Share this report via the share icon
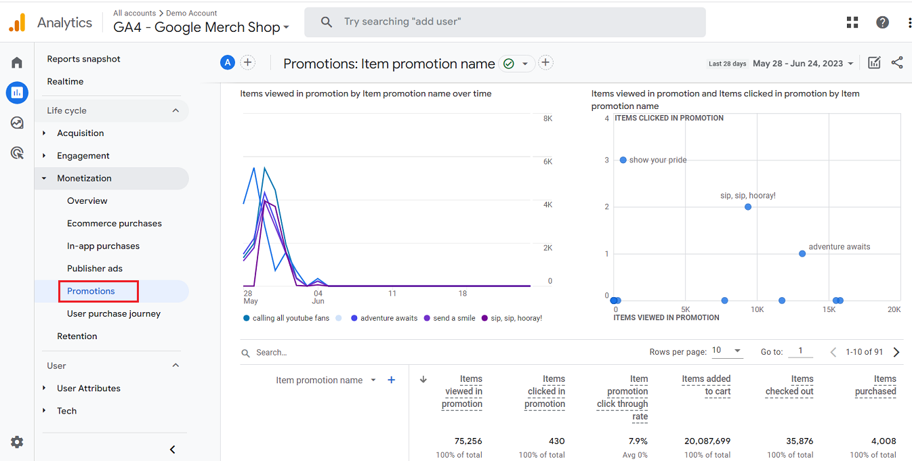The width and height of the screenshot is (912, 461). 897,62
